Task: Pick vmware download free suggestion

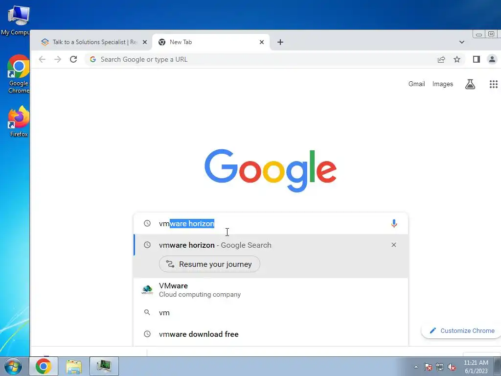Action: [x=271, y=334]
